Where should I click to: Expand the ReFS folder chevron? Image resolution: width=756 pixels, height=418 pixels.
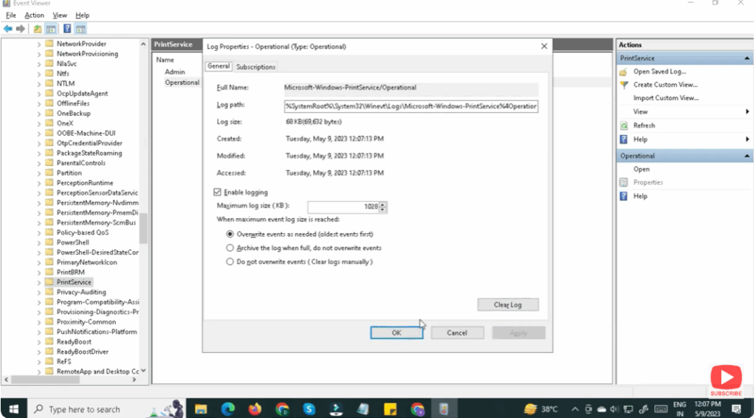pyautogui.click(x=38, y=361)
